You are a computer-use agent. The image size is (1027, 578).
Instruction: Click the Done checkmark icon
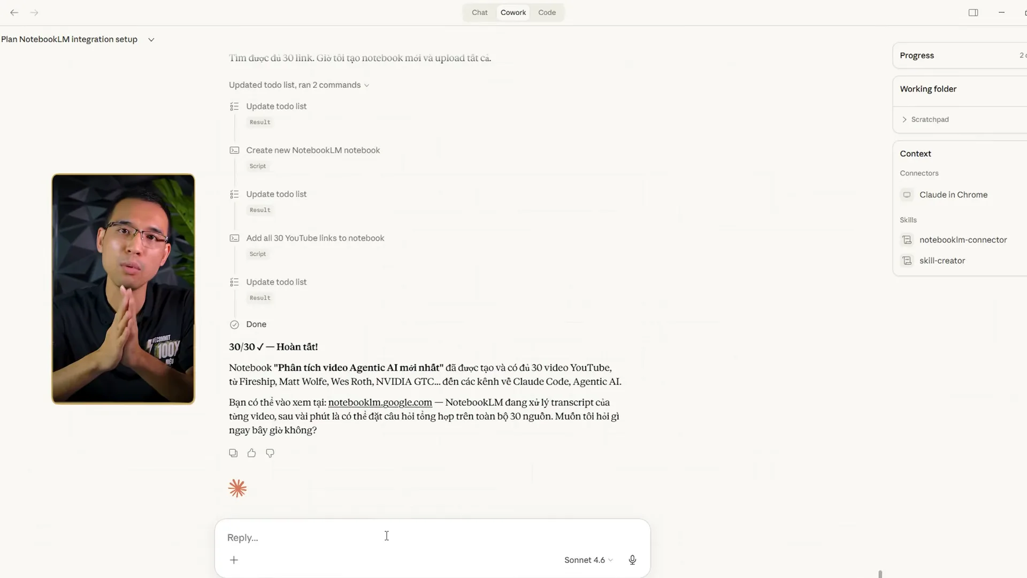coord(234,324)
